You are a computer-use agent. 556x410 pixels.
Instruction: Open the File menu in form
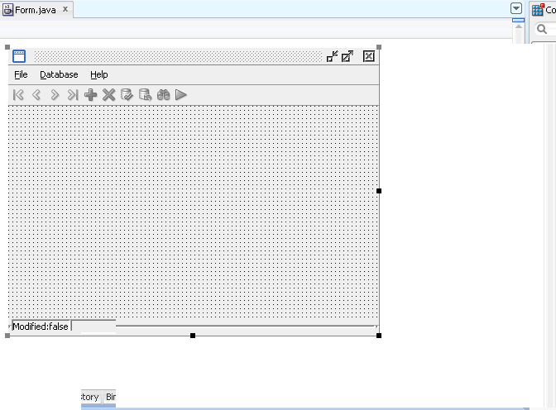(21, 74)
